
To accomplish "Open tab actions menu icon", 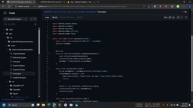I will tap(3, 2).
